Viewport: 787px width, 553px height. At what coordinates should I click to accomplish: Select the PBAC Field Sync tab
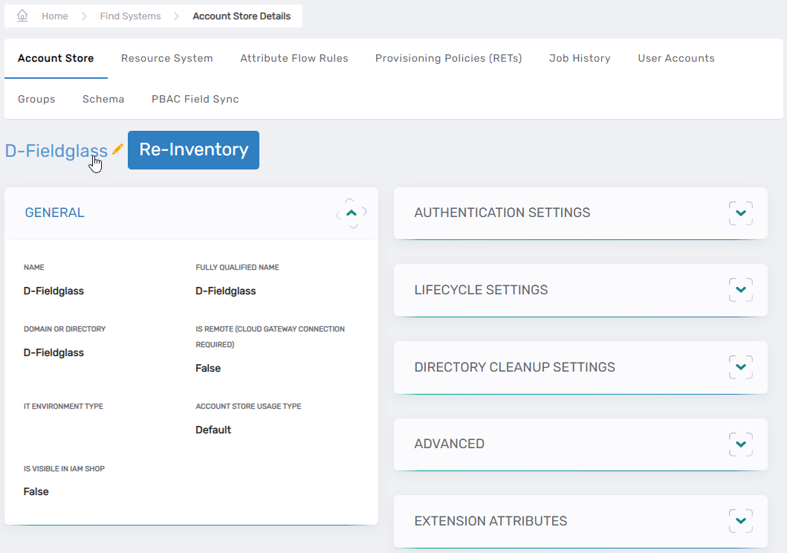[195, 100]
